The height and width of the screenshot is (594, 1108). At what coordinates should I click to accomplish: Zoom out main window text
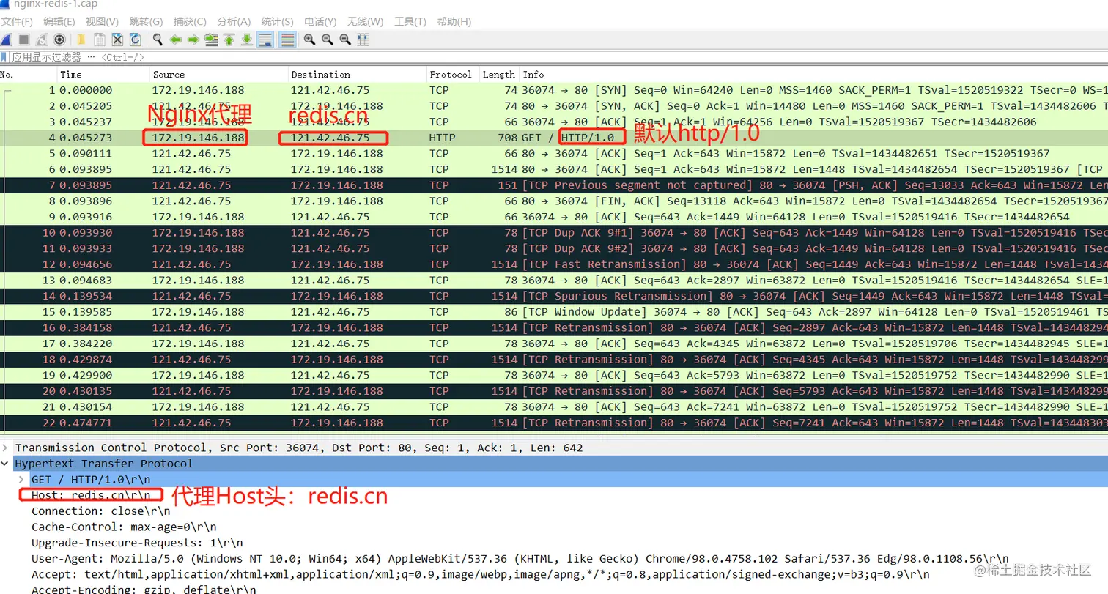pyautogui.click(x=327, y=40)
